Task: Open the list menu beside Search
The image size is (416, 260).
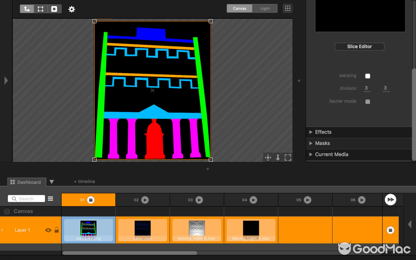Action: coord(50,199)
